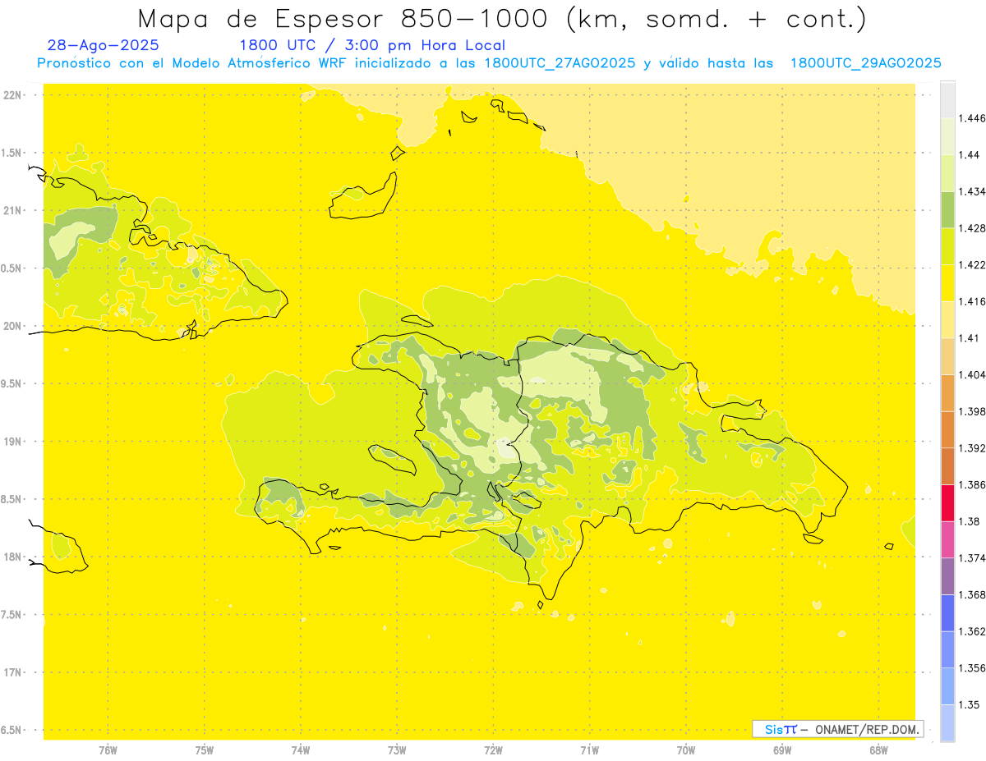Click the legend value '1.428'
Image resolution: width=986 pixels, height=761 pixels.
click(x=970, y=228)
